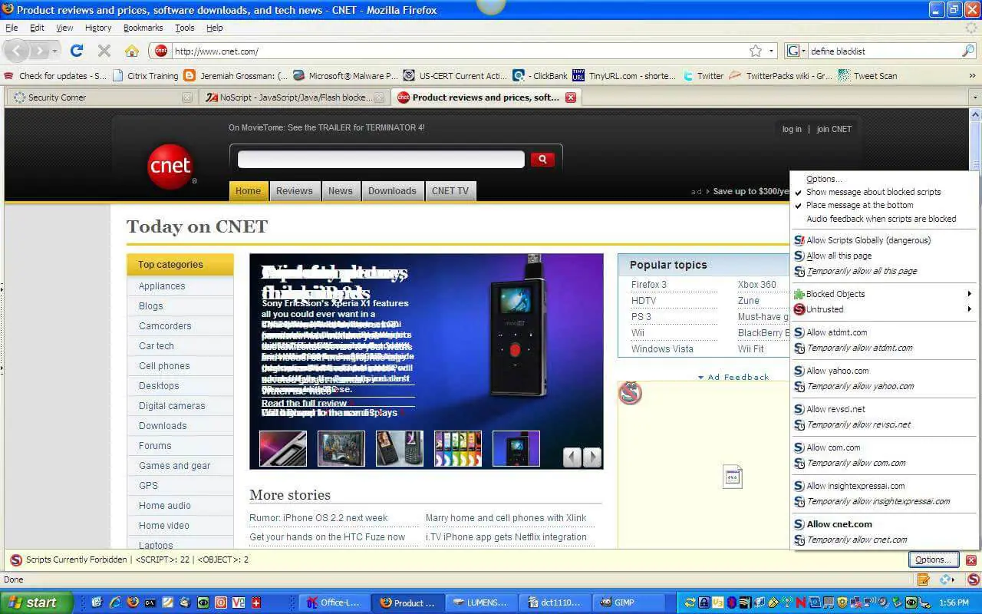This screenshot has width=982, height=614.
Task: Switch to the NoScript tab
Action: point(295,97)
